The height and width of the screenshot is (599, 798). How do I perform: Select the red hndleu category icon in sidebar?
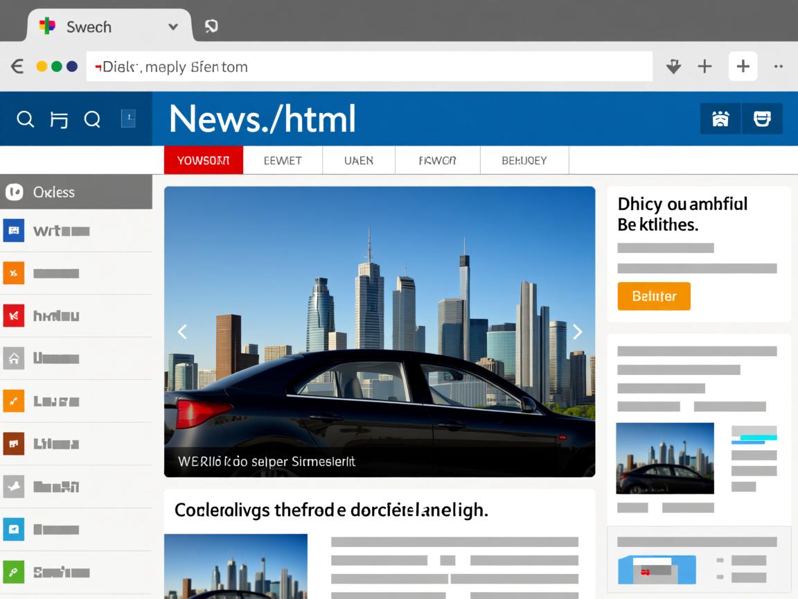[14, 315]
